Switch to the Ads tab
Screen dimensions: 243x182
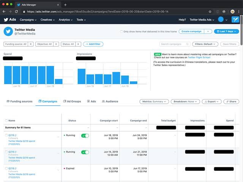(x=92, y=101)
